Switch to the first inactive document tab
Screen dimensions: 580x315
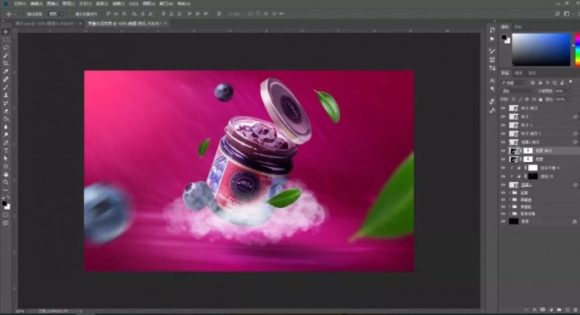[x=45, y=23]
